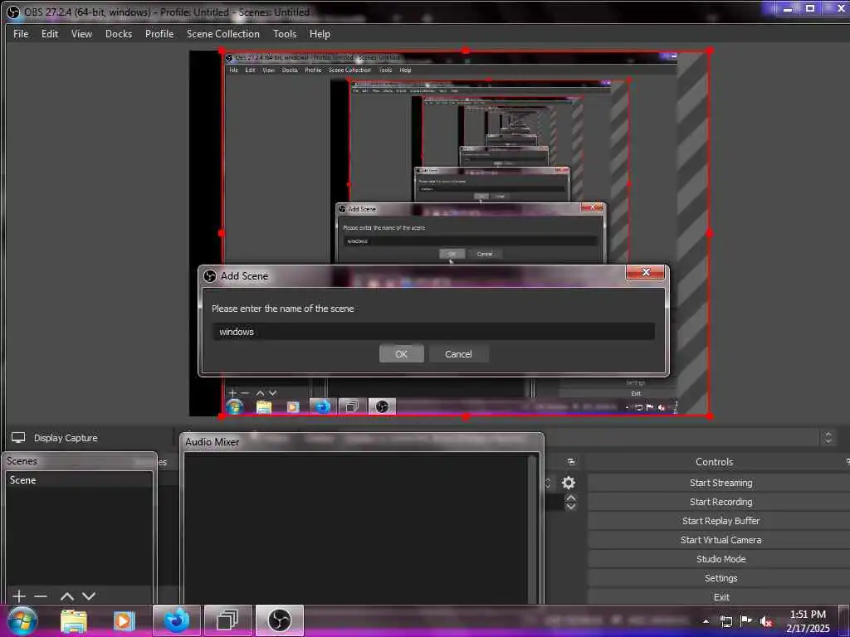Open OBS Settings from Controls
The image size is (850, 637).
point(721,578)
